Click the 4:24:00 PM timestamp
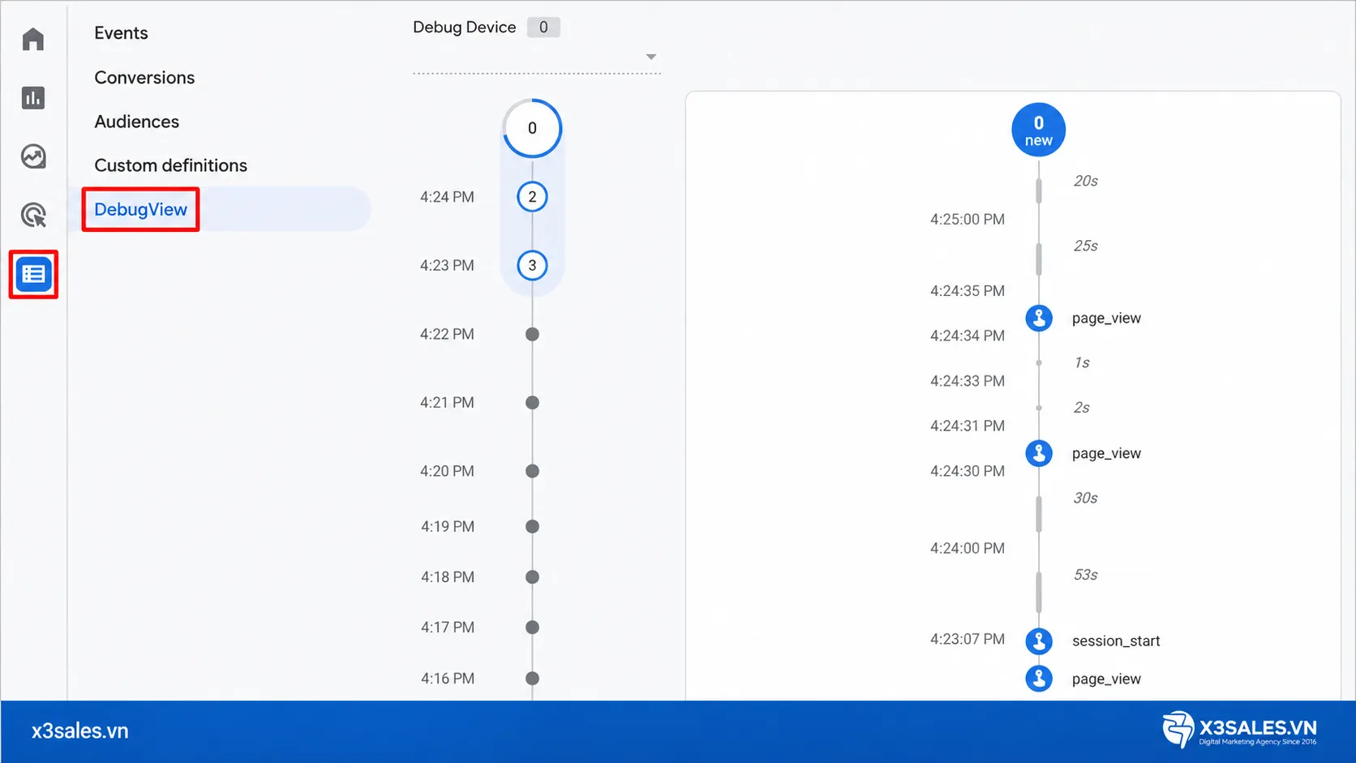1356x763 pixels. click(x=968, y=548)
